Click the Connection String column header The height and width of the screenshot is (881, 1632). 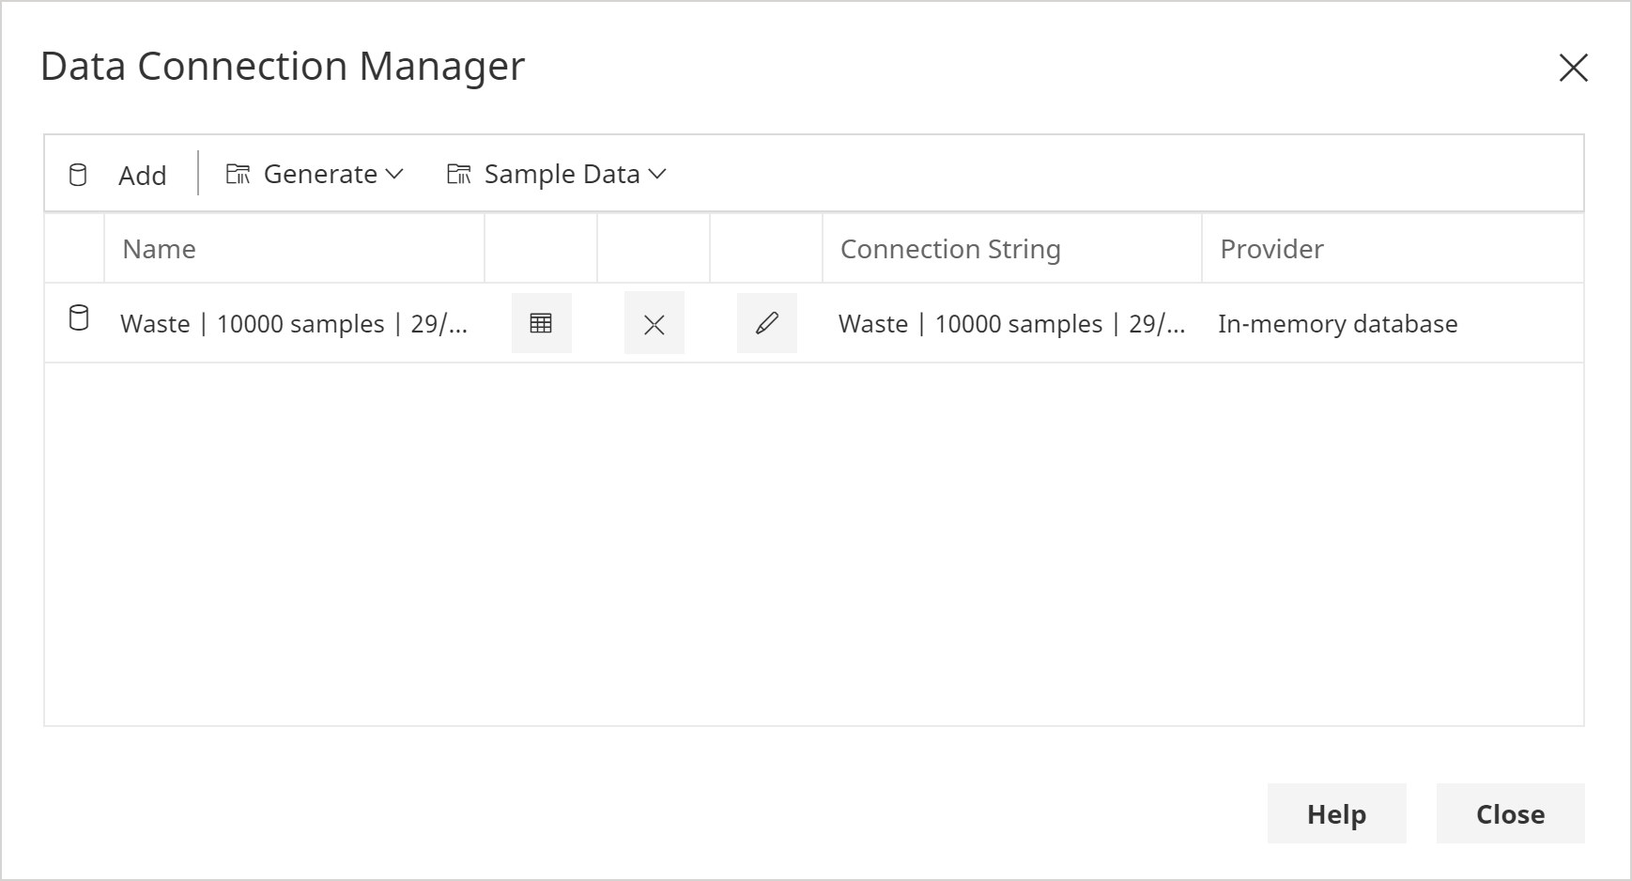point(950,248)
